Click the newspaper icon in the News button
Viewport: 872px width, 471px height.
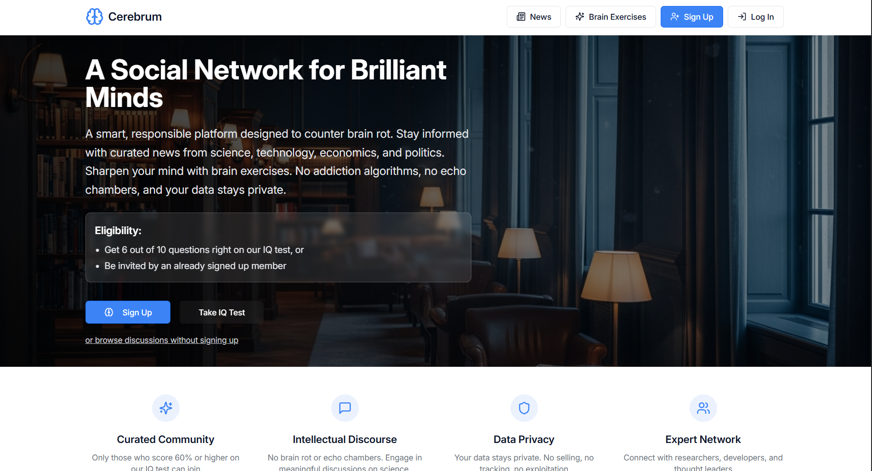pyautogui.click(x=521, y=17)
